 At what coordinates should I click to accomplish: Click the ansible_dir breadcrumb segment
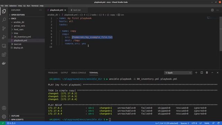(53, 15)
